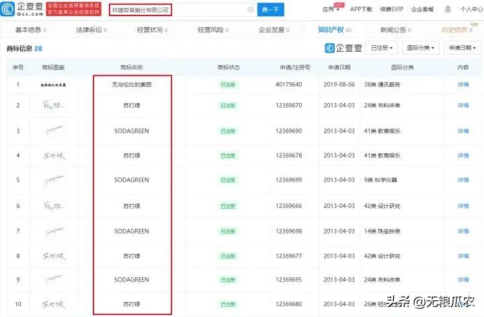Click trademark name 无与伦比的美丽
The height and width of the screenshot is (317, 484).
tap(132, 85)
